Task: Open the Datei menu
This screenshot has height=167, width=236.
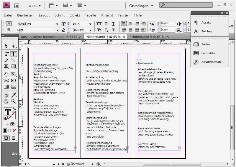Action: point(8,15)
